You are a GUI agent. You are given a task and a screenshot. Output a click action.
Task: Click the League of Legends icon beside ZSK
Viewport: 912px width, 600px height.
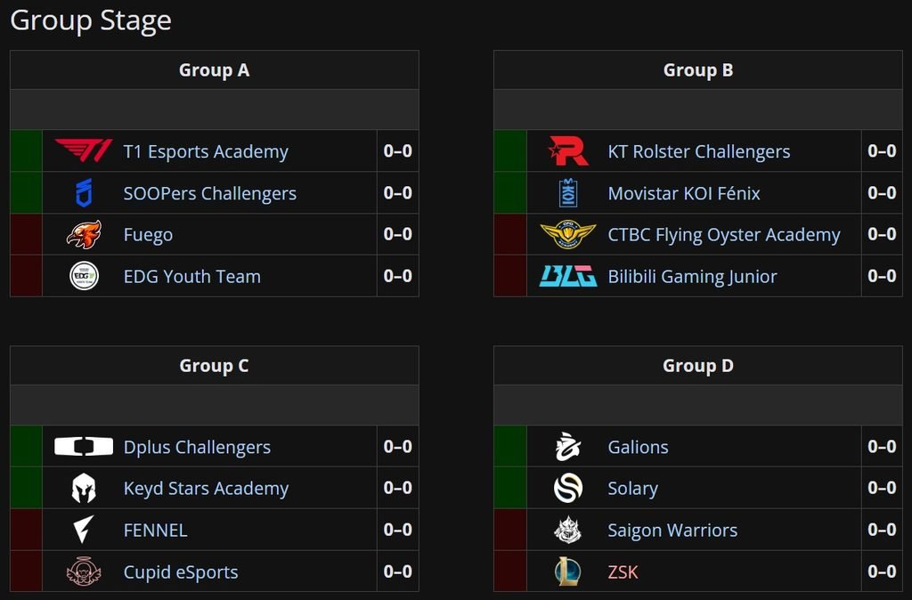[568, 572]
